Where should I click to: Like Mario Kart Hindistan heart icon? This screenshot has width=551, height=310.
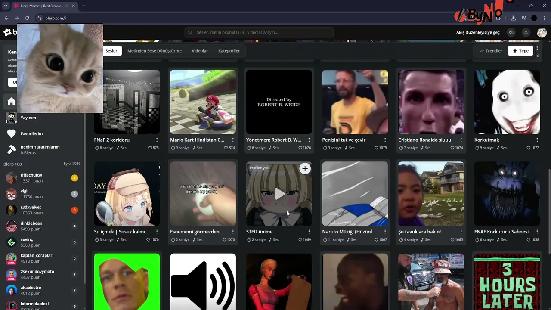226,148
